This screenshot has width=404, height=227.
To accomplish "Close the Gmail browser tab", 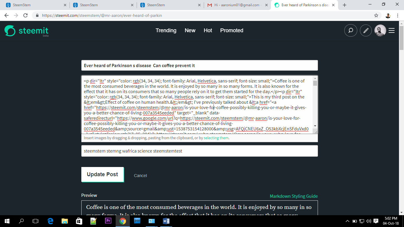I will (x=266, y=5).
